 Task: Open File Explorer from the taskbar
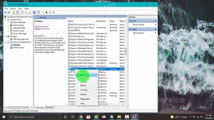[119, 117]
